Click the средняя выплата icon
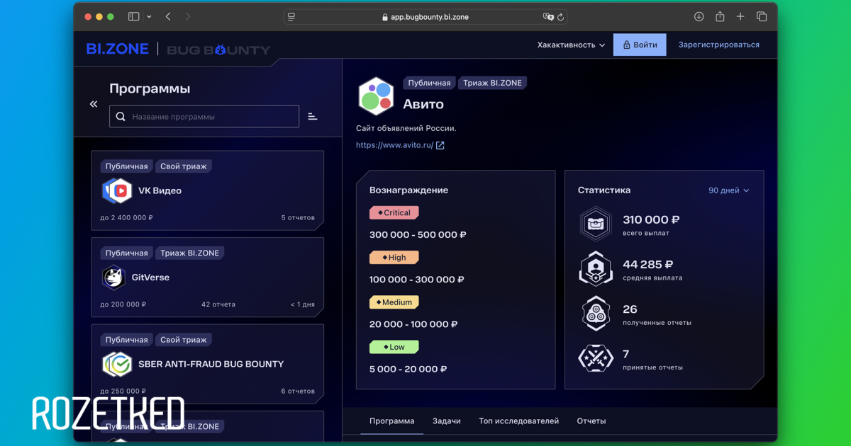Image resolution: width=851 pixels, height=446 pixels. tap(596, 268)
